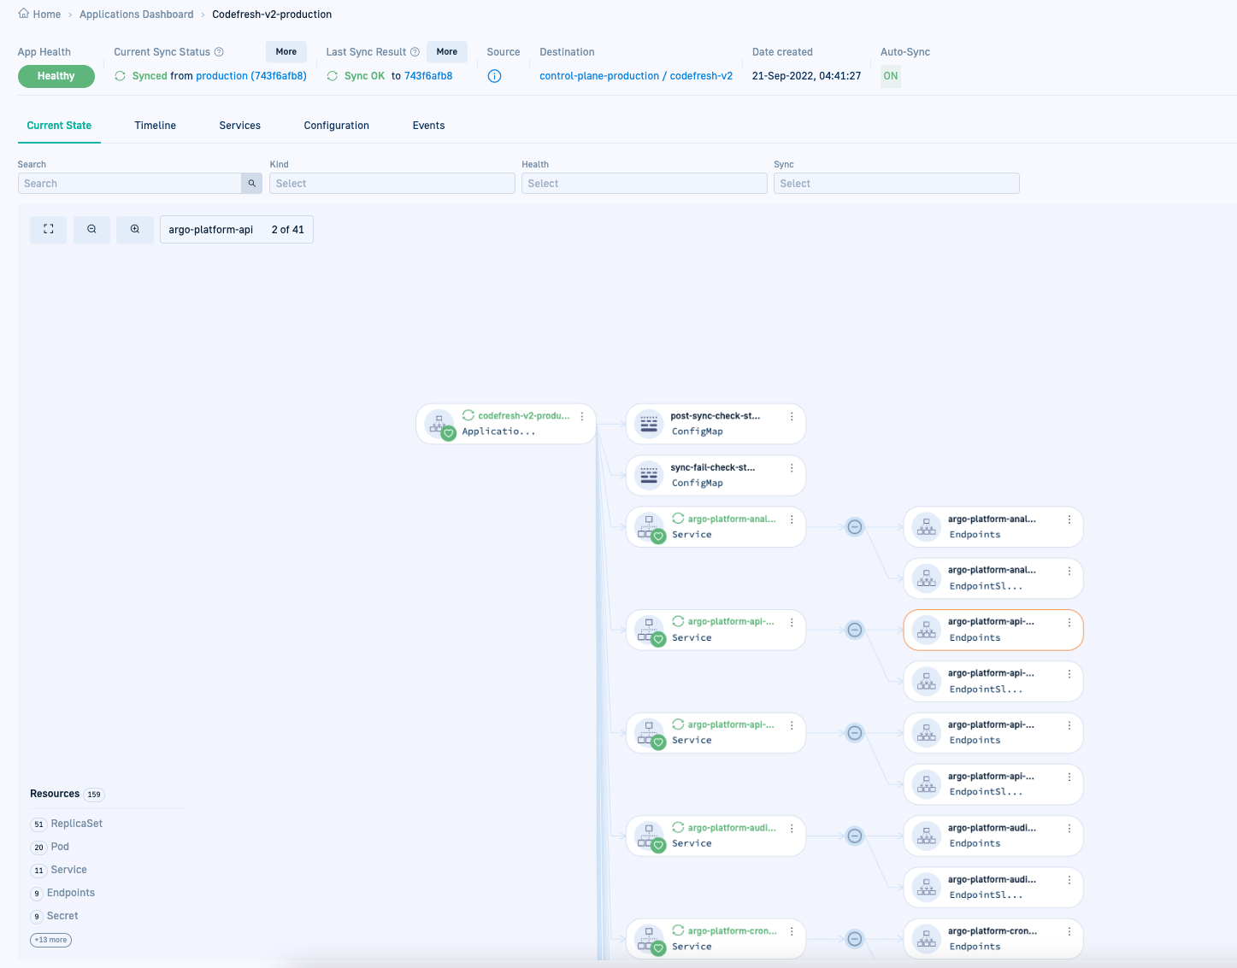Switch to the Configuration tab
This screenshot has width=1237, height=968.
click(336, 126)
